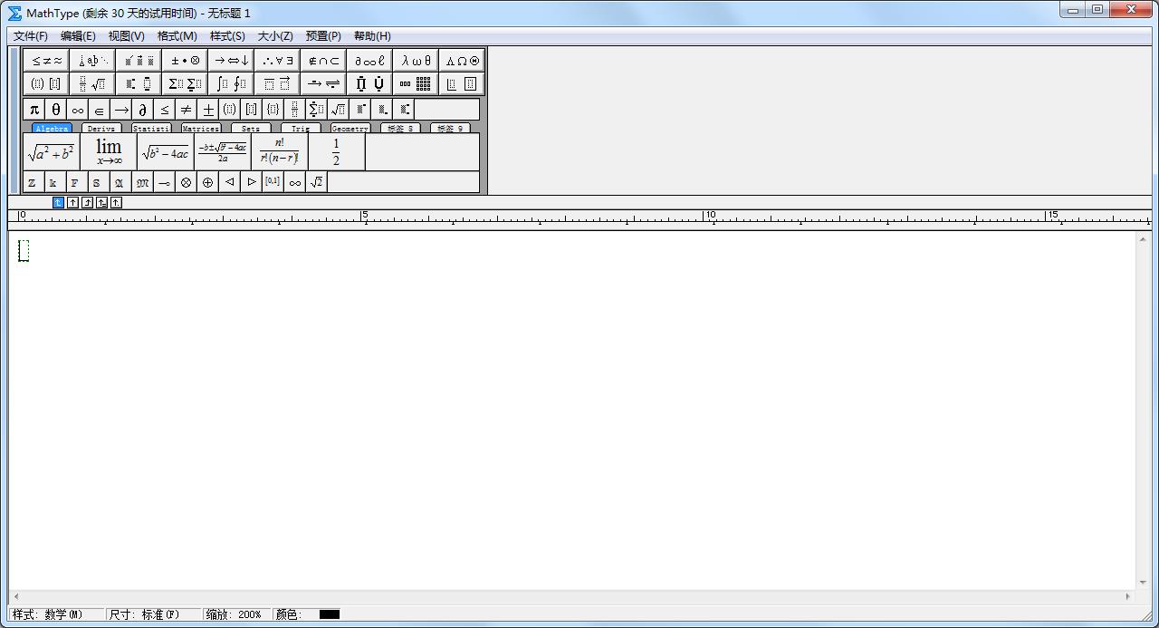Insert the √(b²−4ac) discriminant expression
Viewport: 1159px width, 628px height.
[x=166, y=152]
